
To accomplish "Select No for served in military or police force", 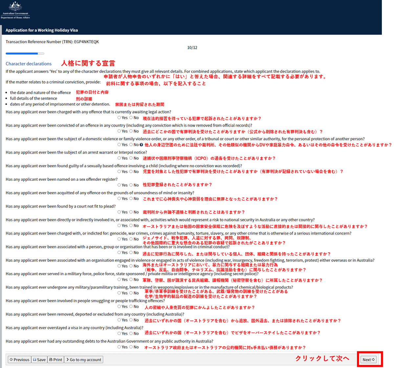I will click(131, 279).
